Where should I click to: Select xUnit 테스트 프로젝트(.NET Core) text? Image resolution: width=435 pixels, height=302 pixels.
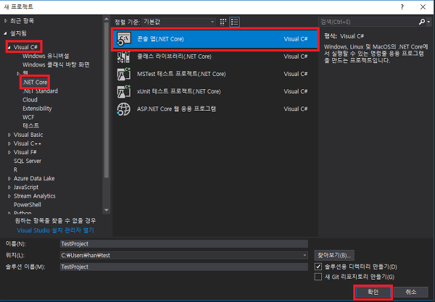pyautogui.click(x=179, y=91)
